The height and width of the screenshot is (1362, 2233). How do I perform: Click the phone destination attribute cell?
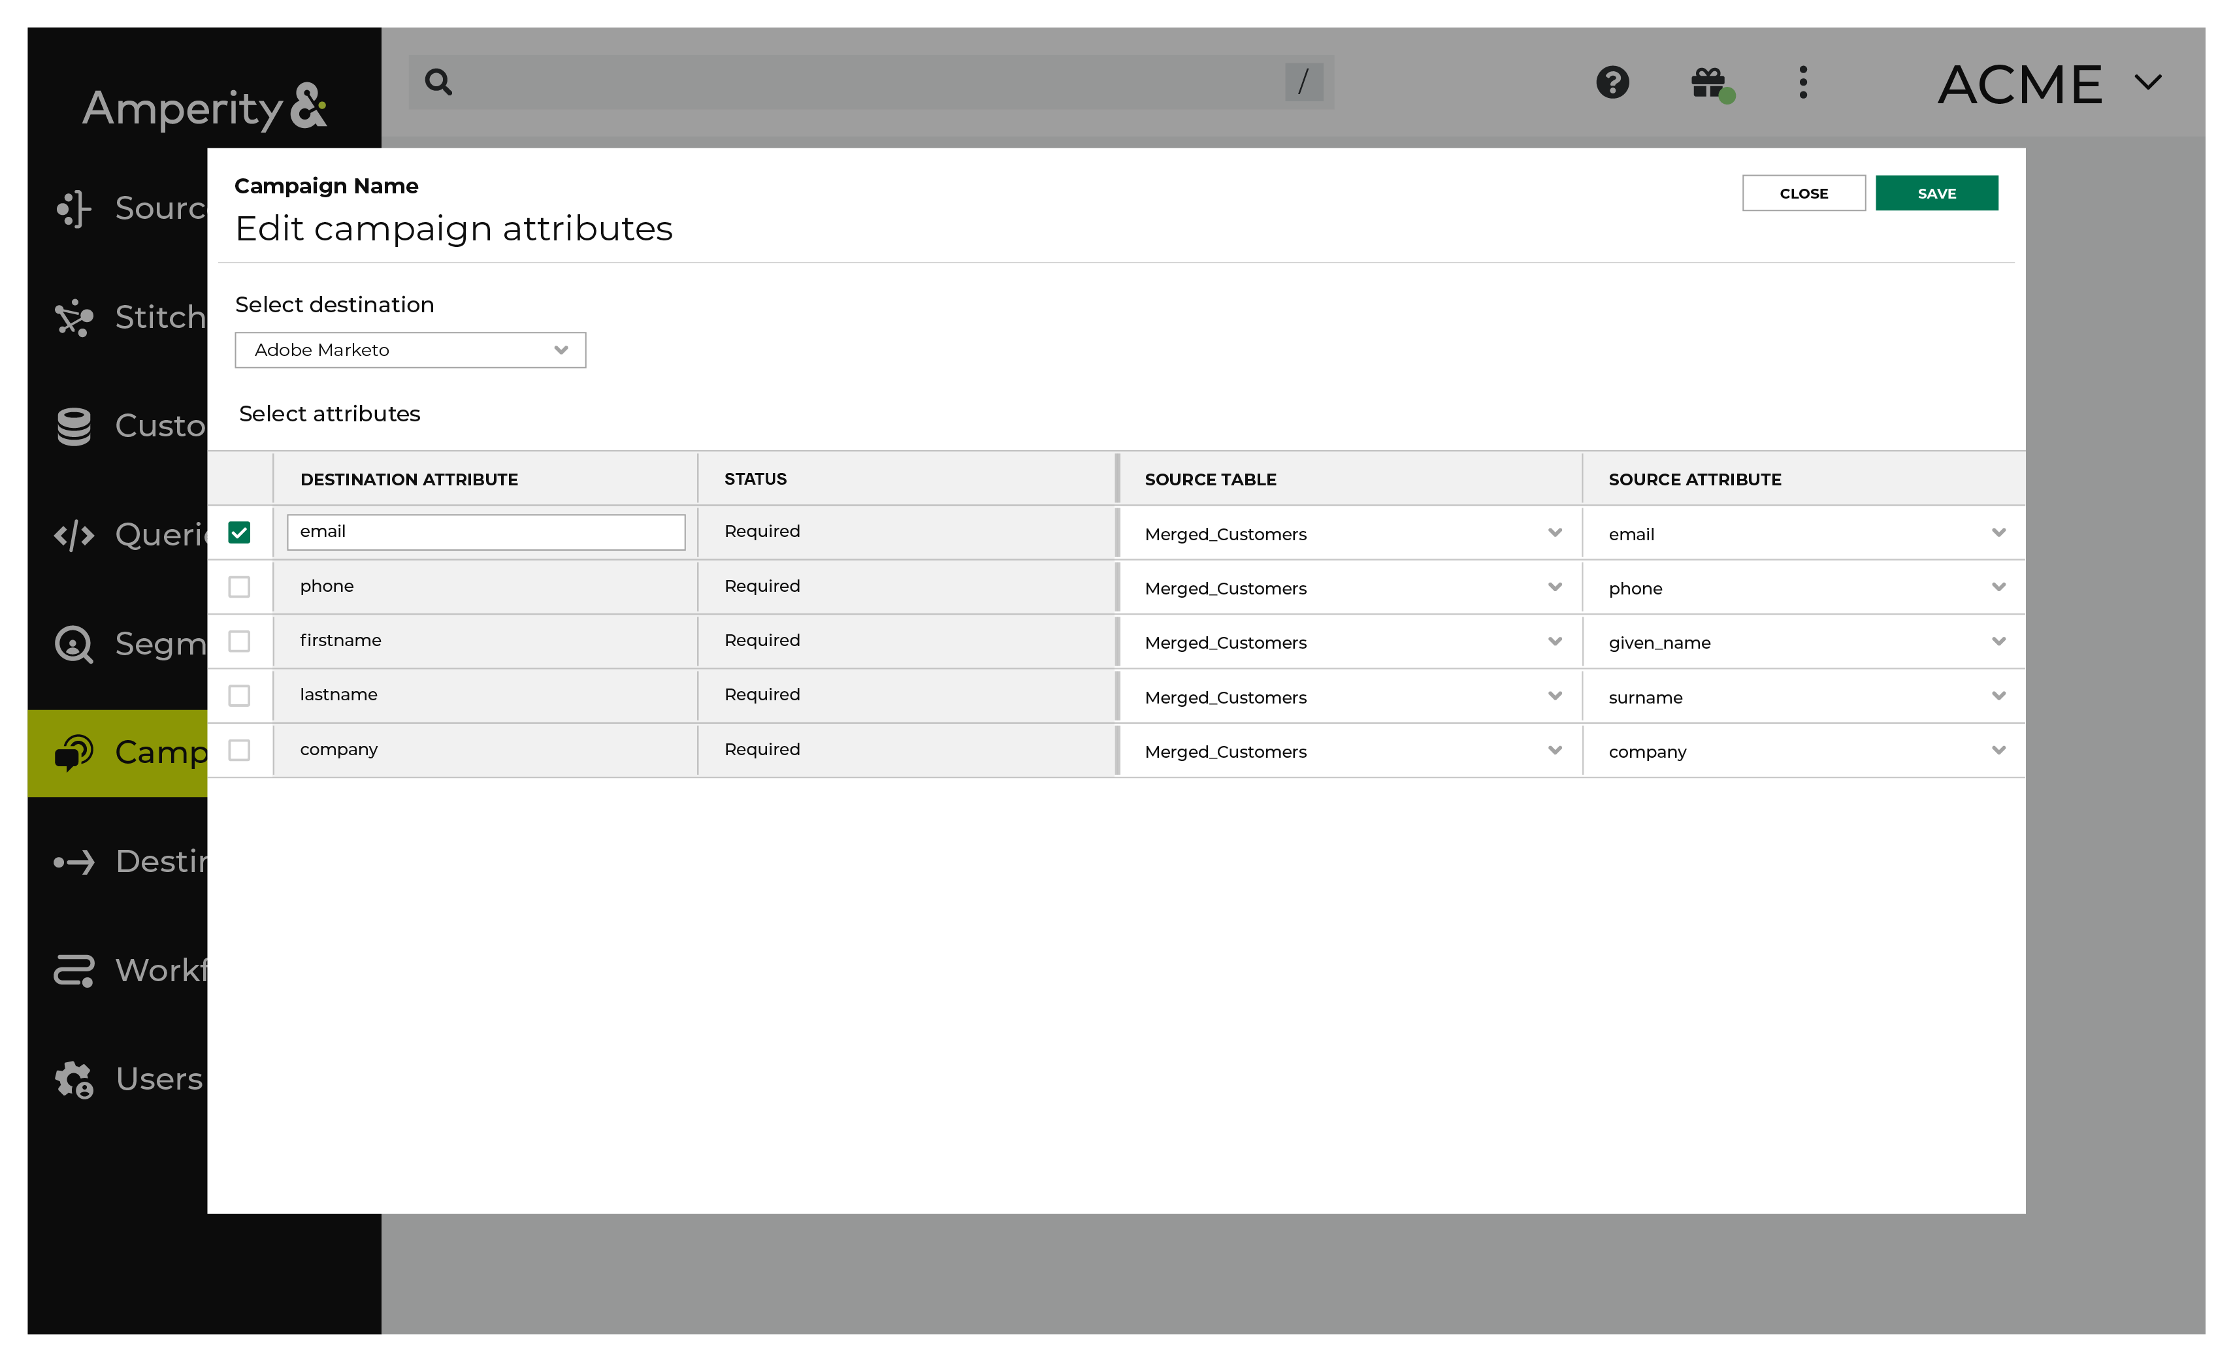click(x=486, y=587)
